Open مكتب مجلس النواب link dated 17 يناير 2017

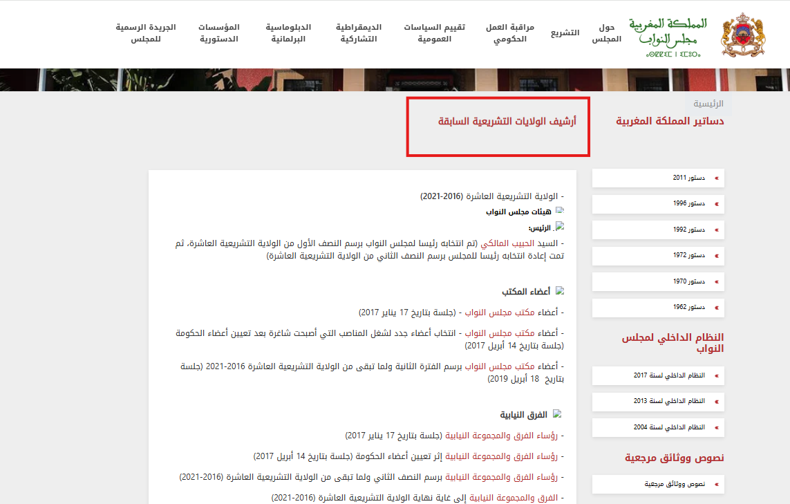pyautogui.click(x=500, y=312)
